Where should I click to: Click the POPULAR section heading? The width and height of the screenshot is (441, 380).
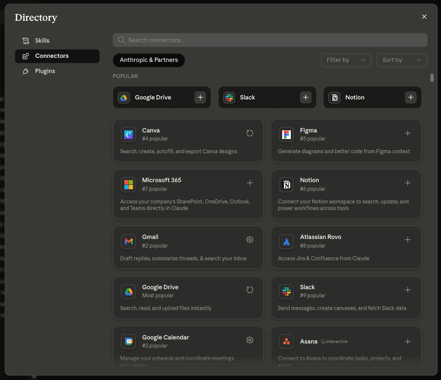(125, 76)
